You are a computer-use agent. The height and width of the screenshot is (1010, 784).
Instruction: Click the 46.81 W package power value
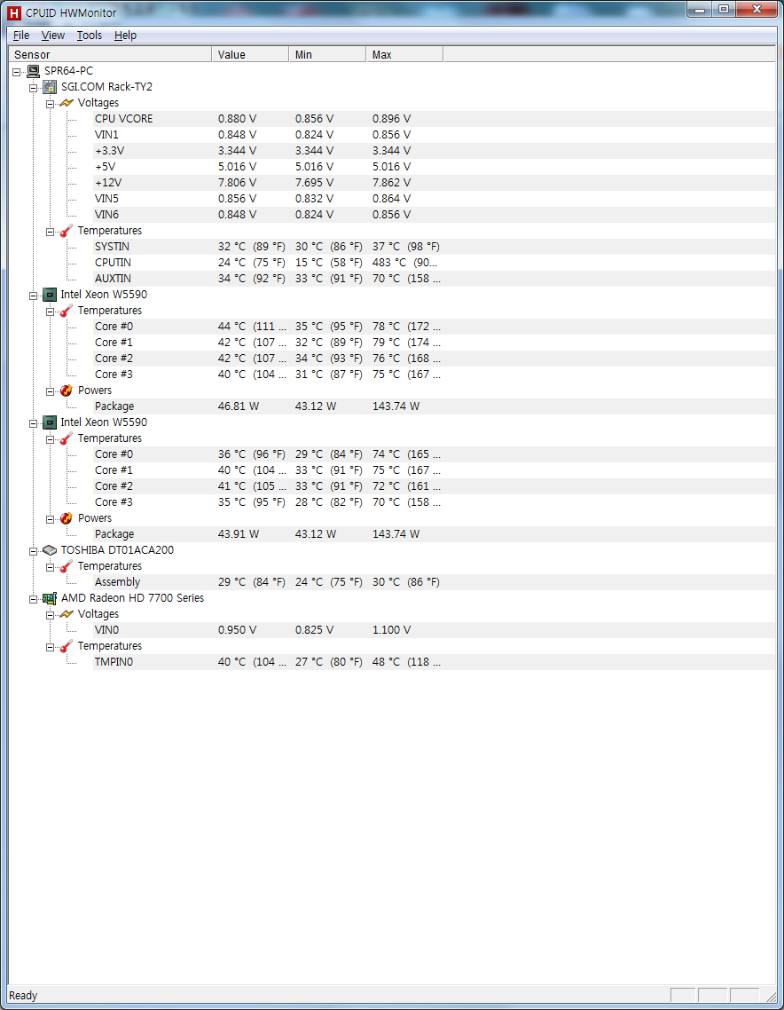(x=239, y=406)
